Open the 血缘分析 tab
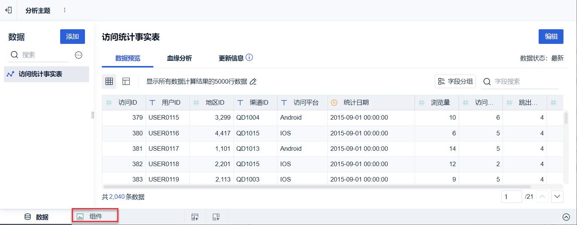The image size is (577, 225). click(179, 58)
